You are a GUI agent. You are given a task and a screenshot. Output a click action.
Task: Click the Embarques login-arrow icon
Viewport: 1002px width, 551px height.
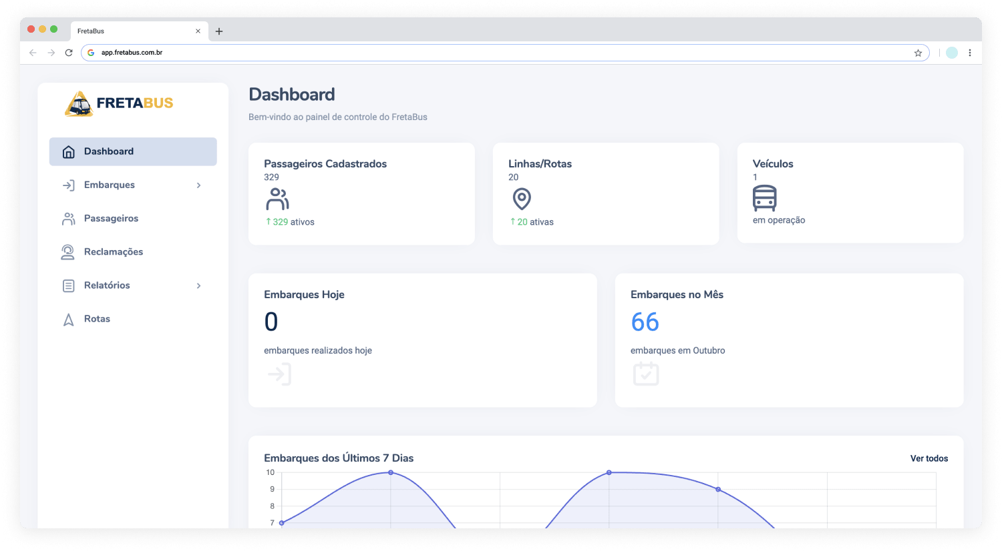[x=68, y=185]
